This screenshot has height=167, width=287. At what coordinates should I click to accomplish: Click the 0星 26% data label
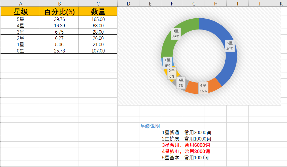[176, 34]
